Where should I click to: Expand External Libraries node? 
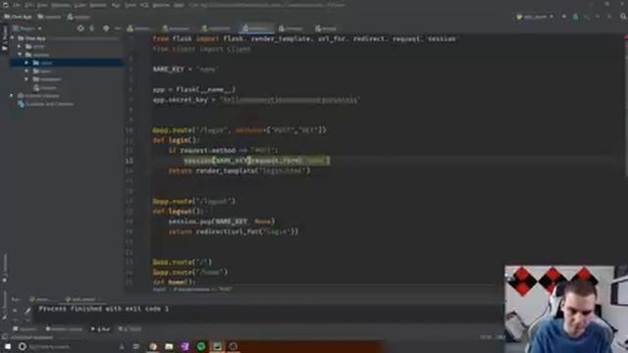point(12,96)
